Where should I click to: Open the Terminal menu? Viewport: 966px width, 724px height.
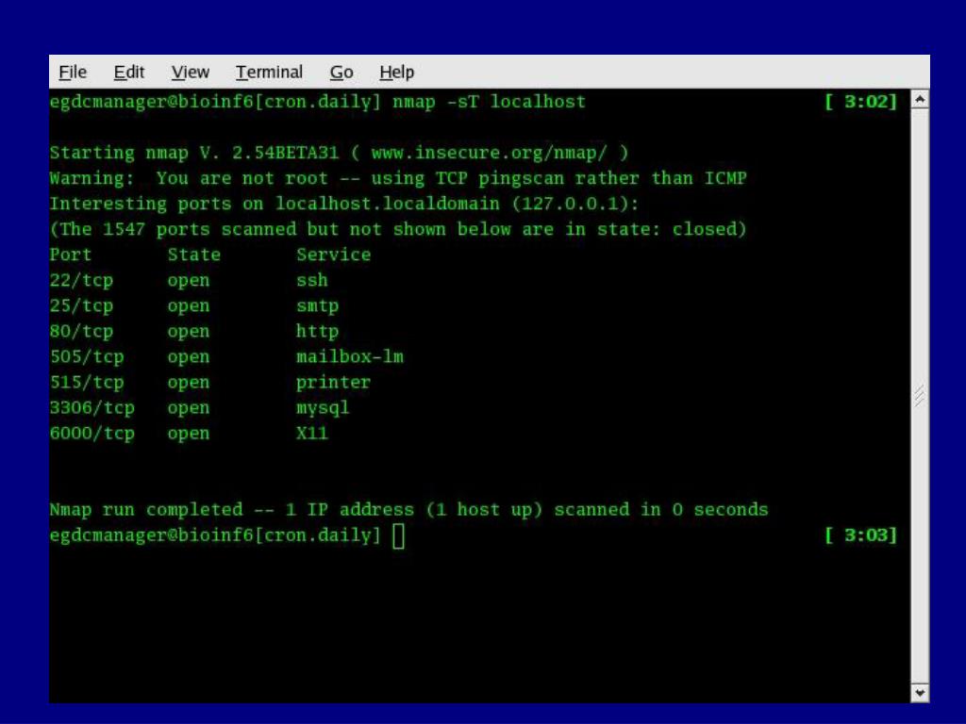[269, 72]
